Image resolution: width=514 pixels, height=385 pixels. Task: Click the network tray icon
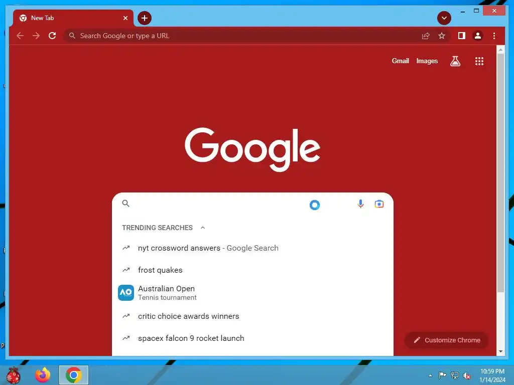tap(455, 375)
